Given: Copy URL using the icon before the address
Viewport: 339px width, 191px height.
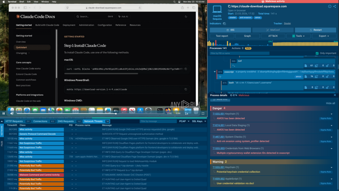Looking at the screenshot, I should (229, 6).
